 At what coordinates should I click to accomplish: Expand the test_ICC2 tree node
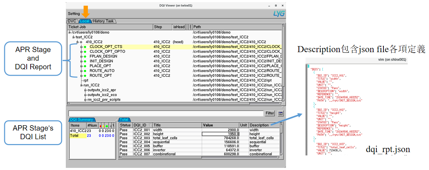pyautogui.click(x=74, y=37)
